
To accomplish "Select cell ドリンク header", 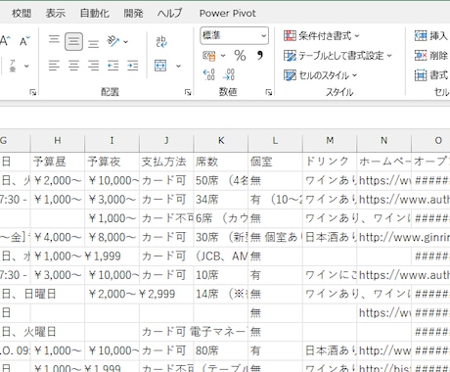I will (330, 162).
